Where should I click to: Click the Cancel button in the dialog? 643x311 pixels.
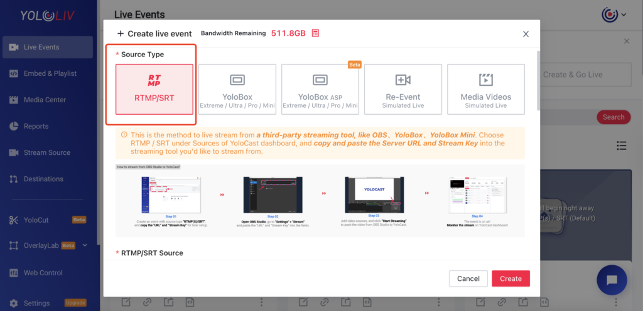(468, 278)
